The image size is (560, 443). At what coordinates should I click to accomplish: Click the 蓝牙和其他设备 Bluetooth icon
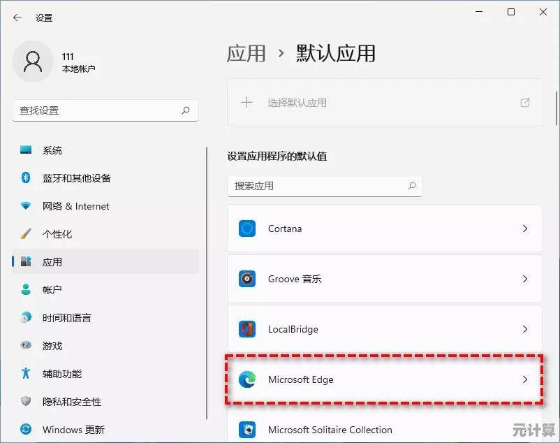coord(26,178)
